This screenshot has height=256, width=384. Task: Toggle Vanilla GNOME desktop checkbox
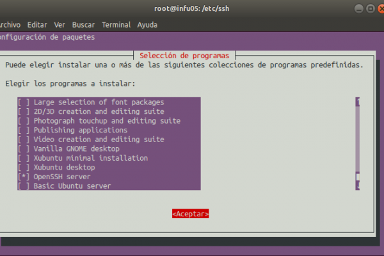(x=24, y=148)
